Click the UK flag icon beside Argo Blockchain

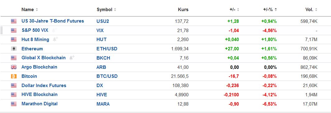(14, 67)
